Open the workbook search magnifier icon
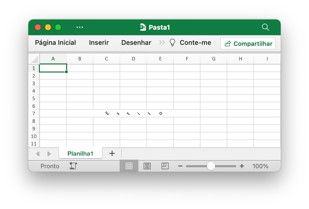 (265, 27)
